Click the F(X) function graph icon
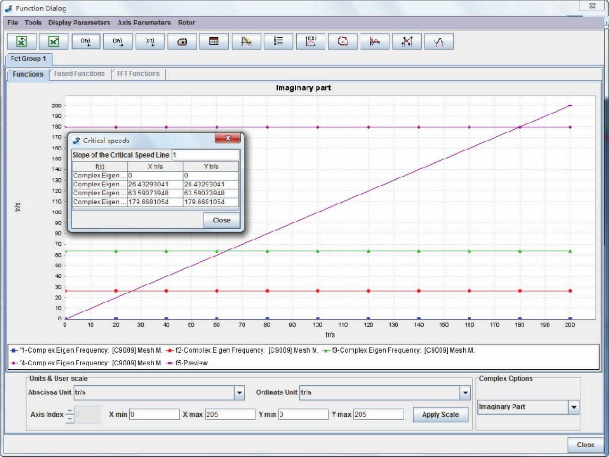 click(x=310, y=42)
